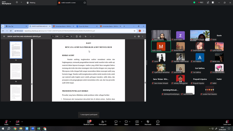Click Leave room button

tap(227, 123)
